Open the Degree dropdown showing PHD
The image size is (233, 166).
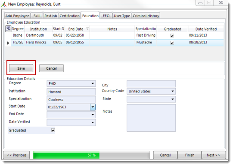click(x=93, y=83)
